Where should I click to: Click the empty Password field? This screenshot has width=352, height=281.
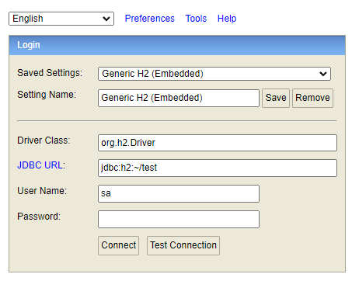(179, 219)
